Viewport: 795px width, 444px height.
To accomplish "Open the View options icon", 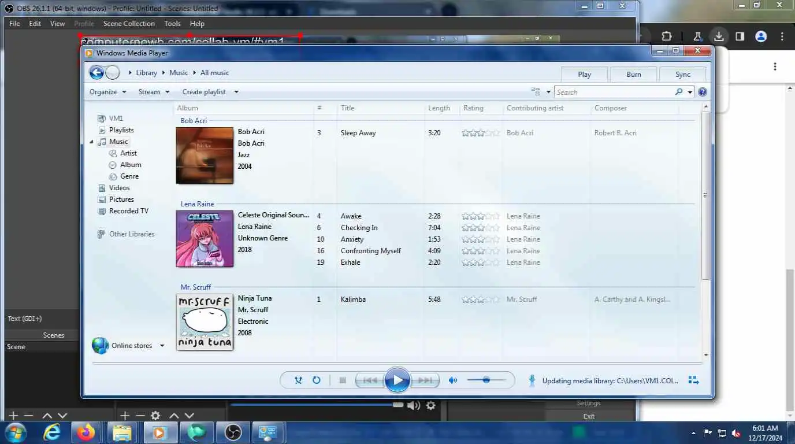I will point(536,92).
